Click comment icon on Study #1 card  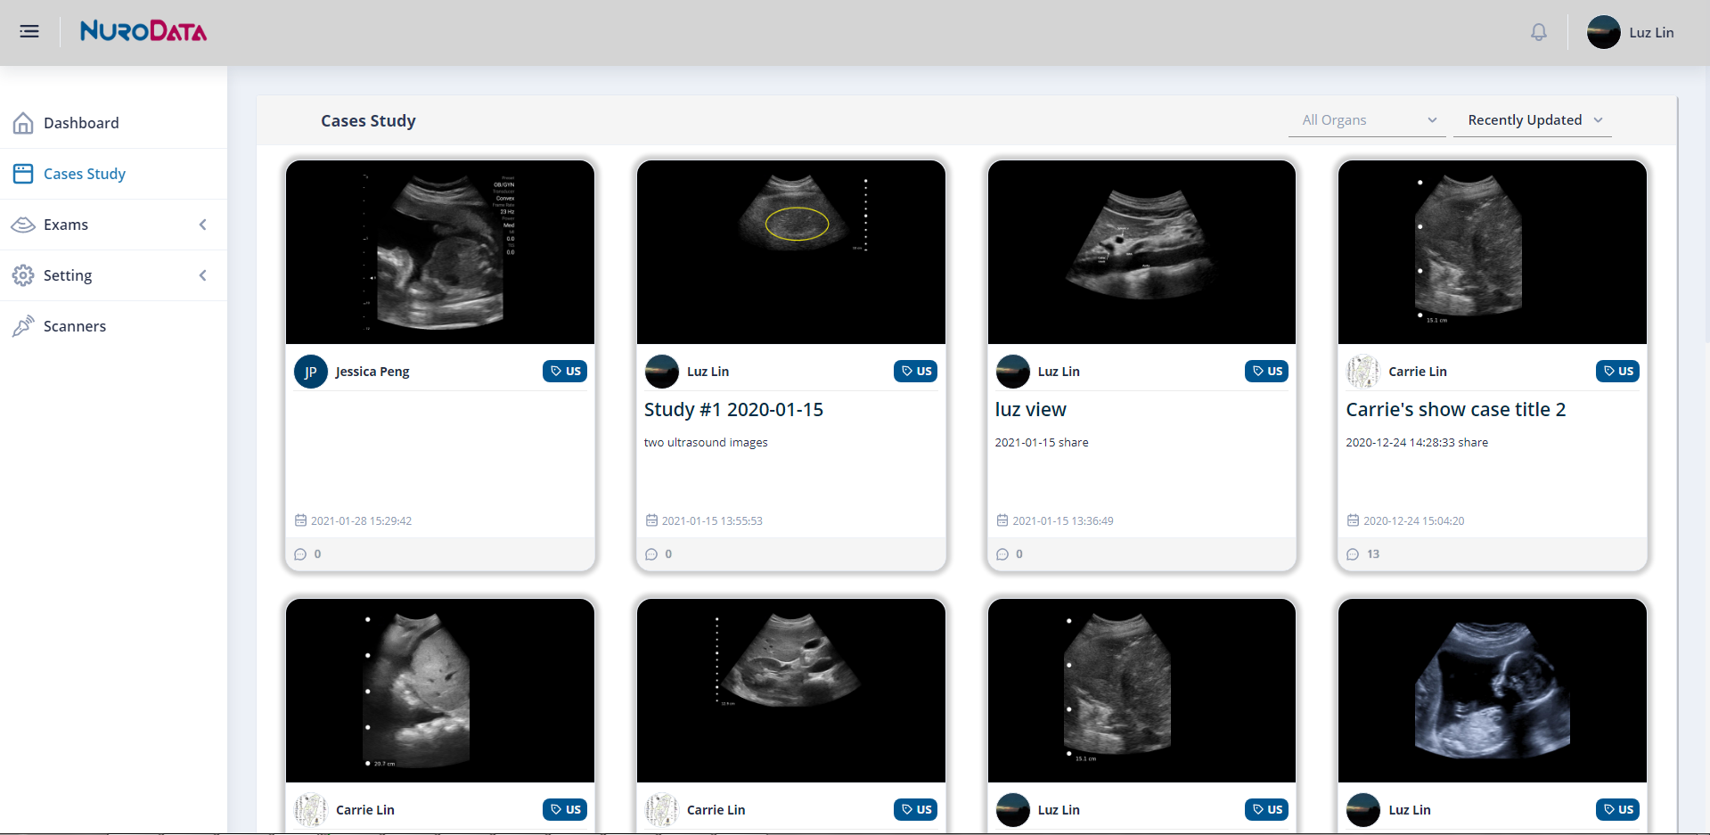point(651,554)
